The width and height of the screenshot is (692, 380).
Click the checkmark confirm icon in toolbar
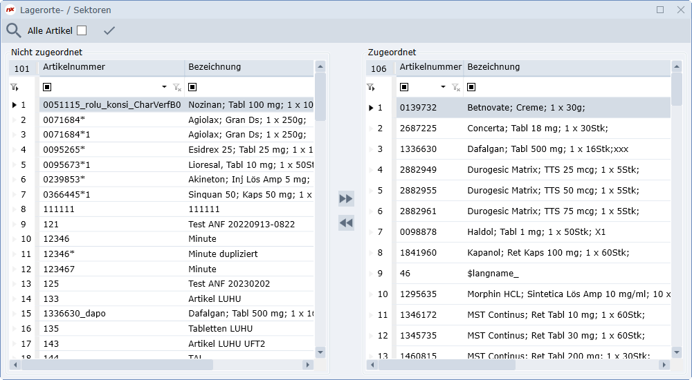coord(109,30)
